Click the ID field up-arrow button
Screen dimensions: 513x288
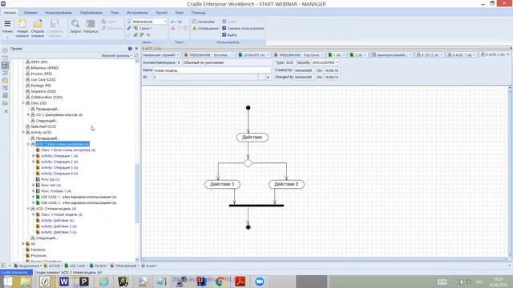268,78
